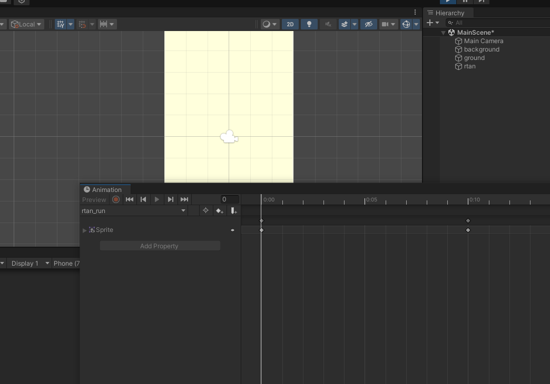The height and width of the screenshot is (384, 550).
Task: Toggle grid visibility icon in Scene toolbar
Action: (61, 24)
